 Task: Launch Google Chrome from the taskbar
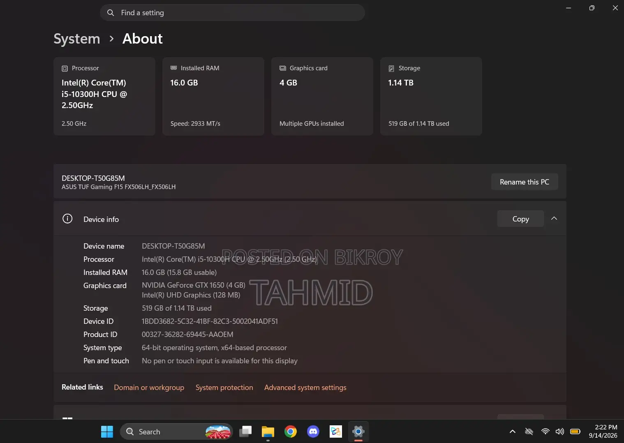pyautogui.click(x=291, y=431)
